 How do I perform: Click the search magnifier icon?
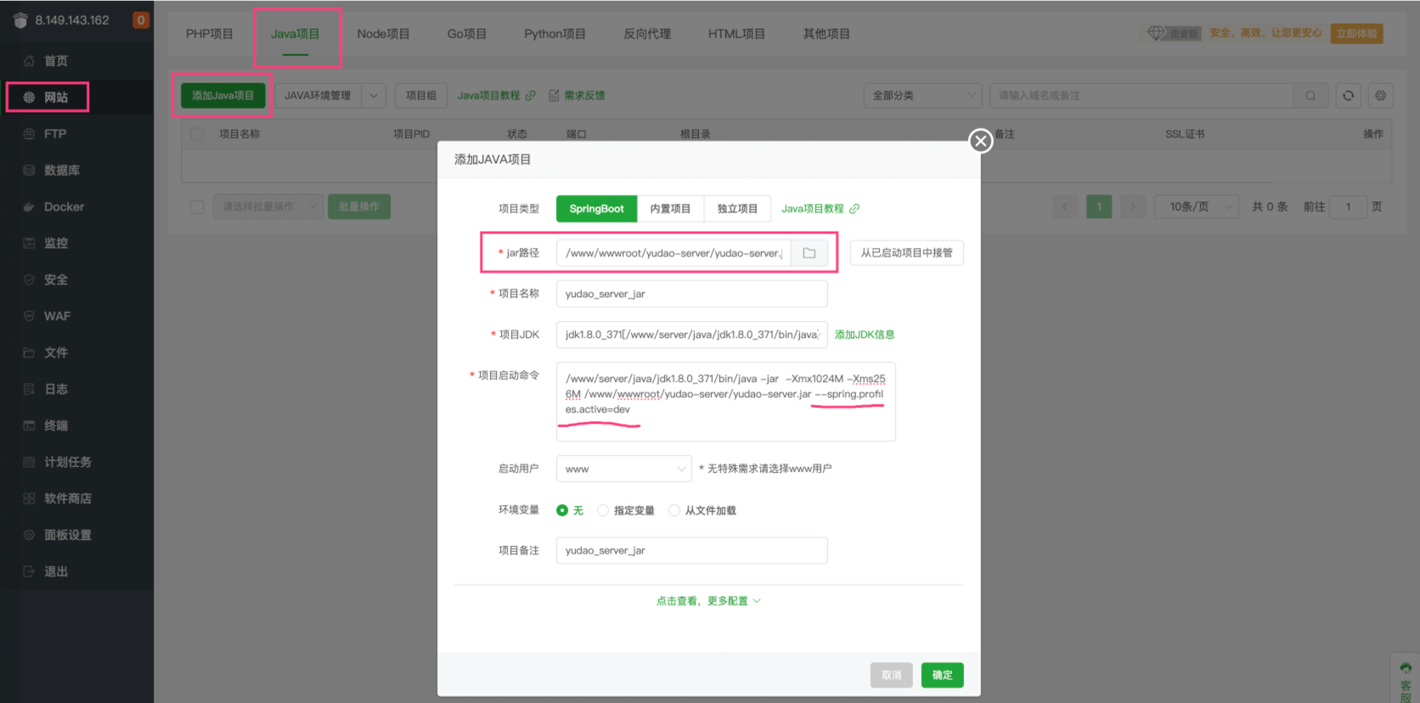[1310, 96]
